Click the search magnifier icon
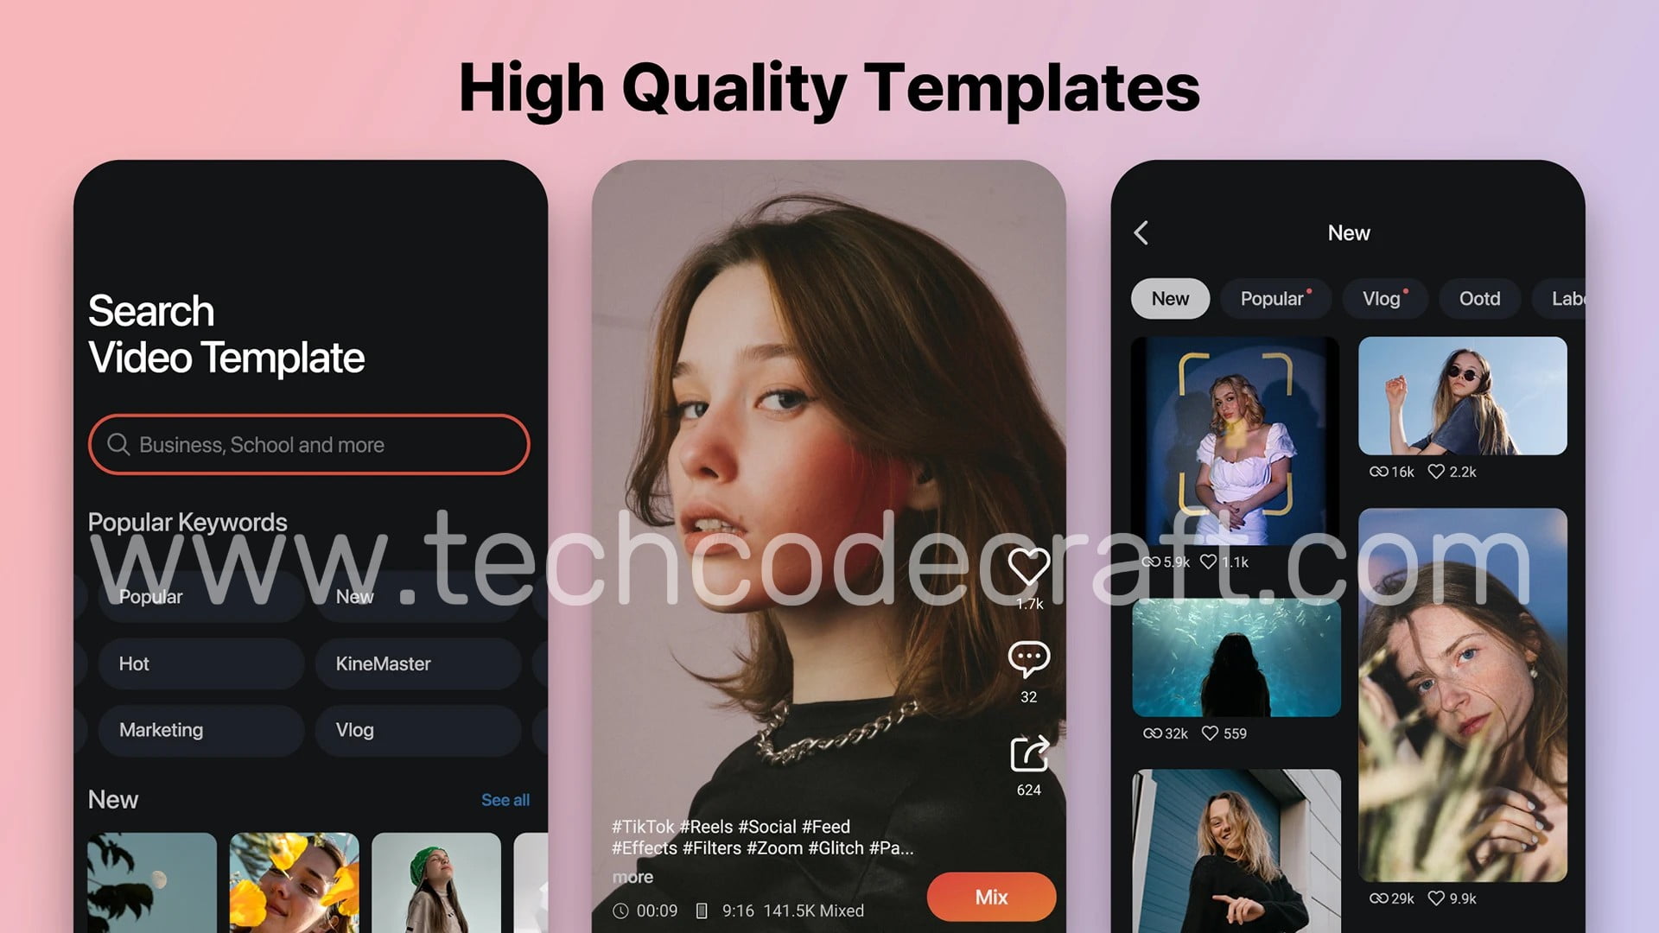 [x=118, y=444]
